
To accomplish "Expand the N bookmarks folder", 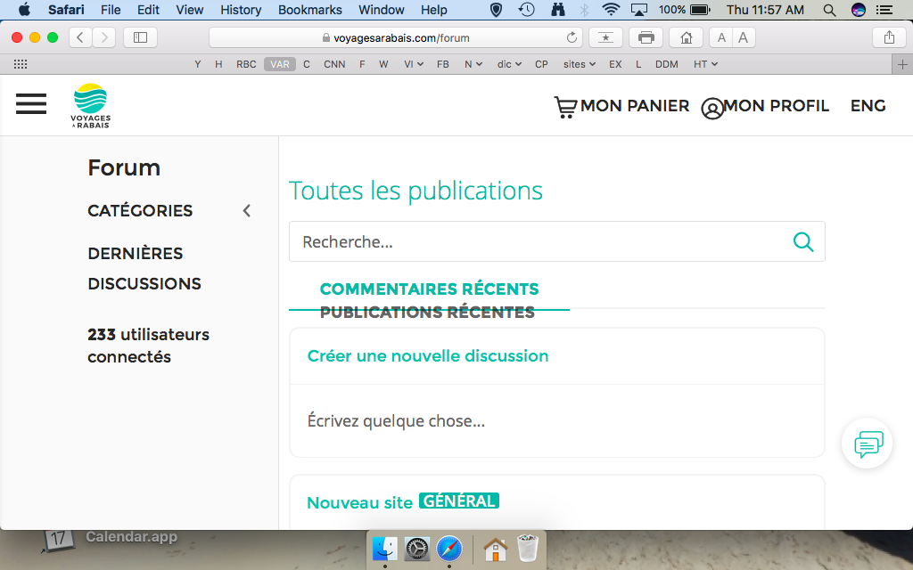I will click(x=473, y=64).
